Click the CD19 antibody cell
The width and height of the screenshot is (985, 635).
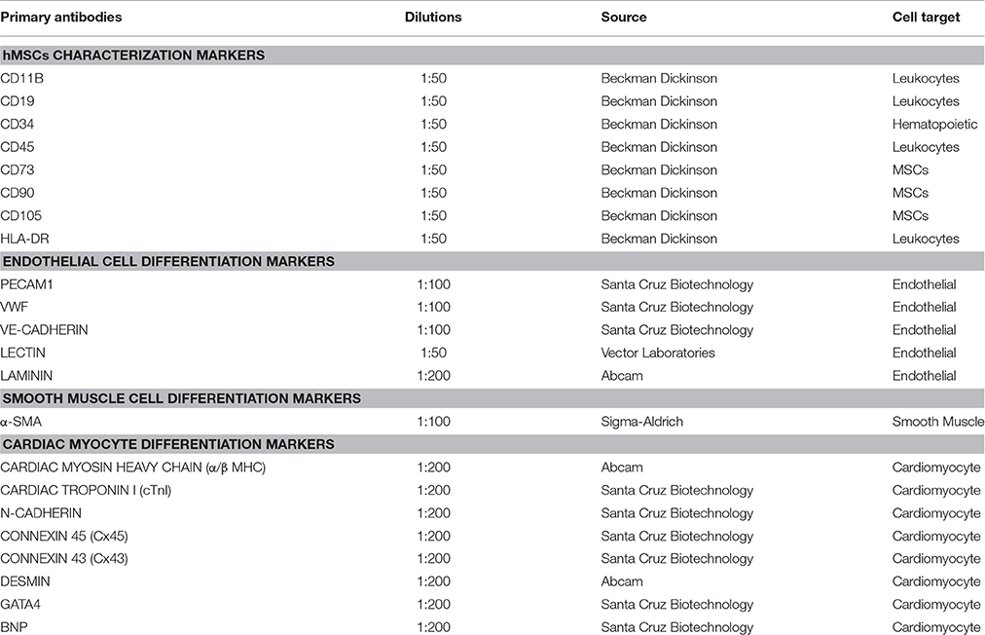18,101
